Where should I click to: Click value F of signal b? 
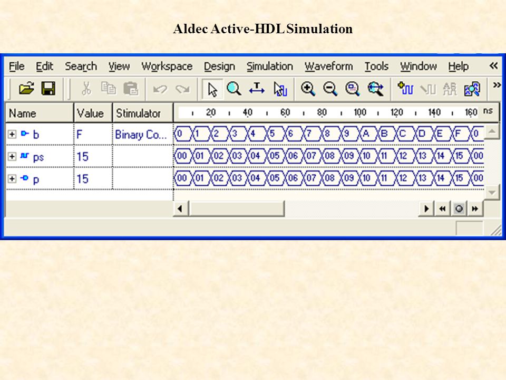[80, 134]
